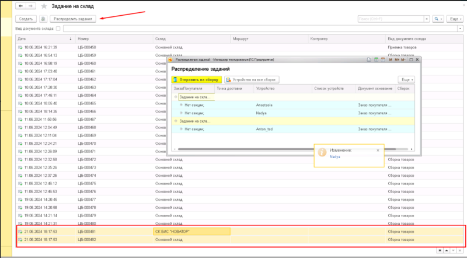Expand Нет секции row with Anton_tsd

181,130
